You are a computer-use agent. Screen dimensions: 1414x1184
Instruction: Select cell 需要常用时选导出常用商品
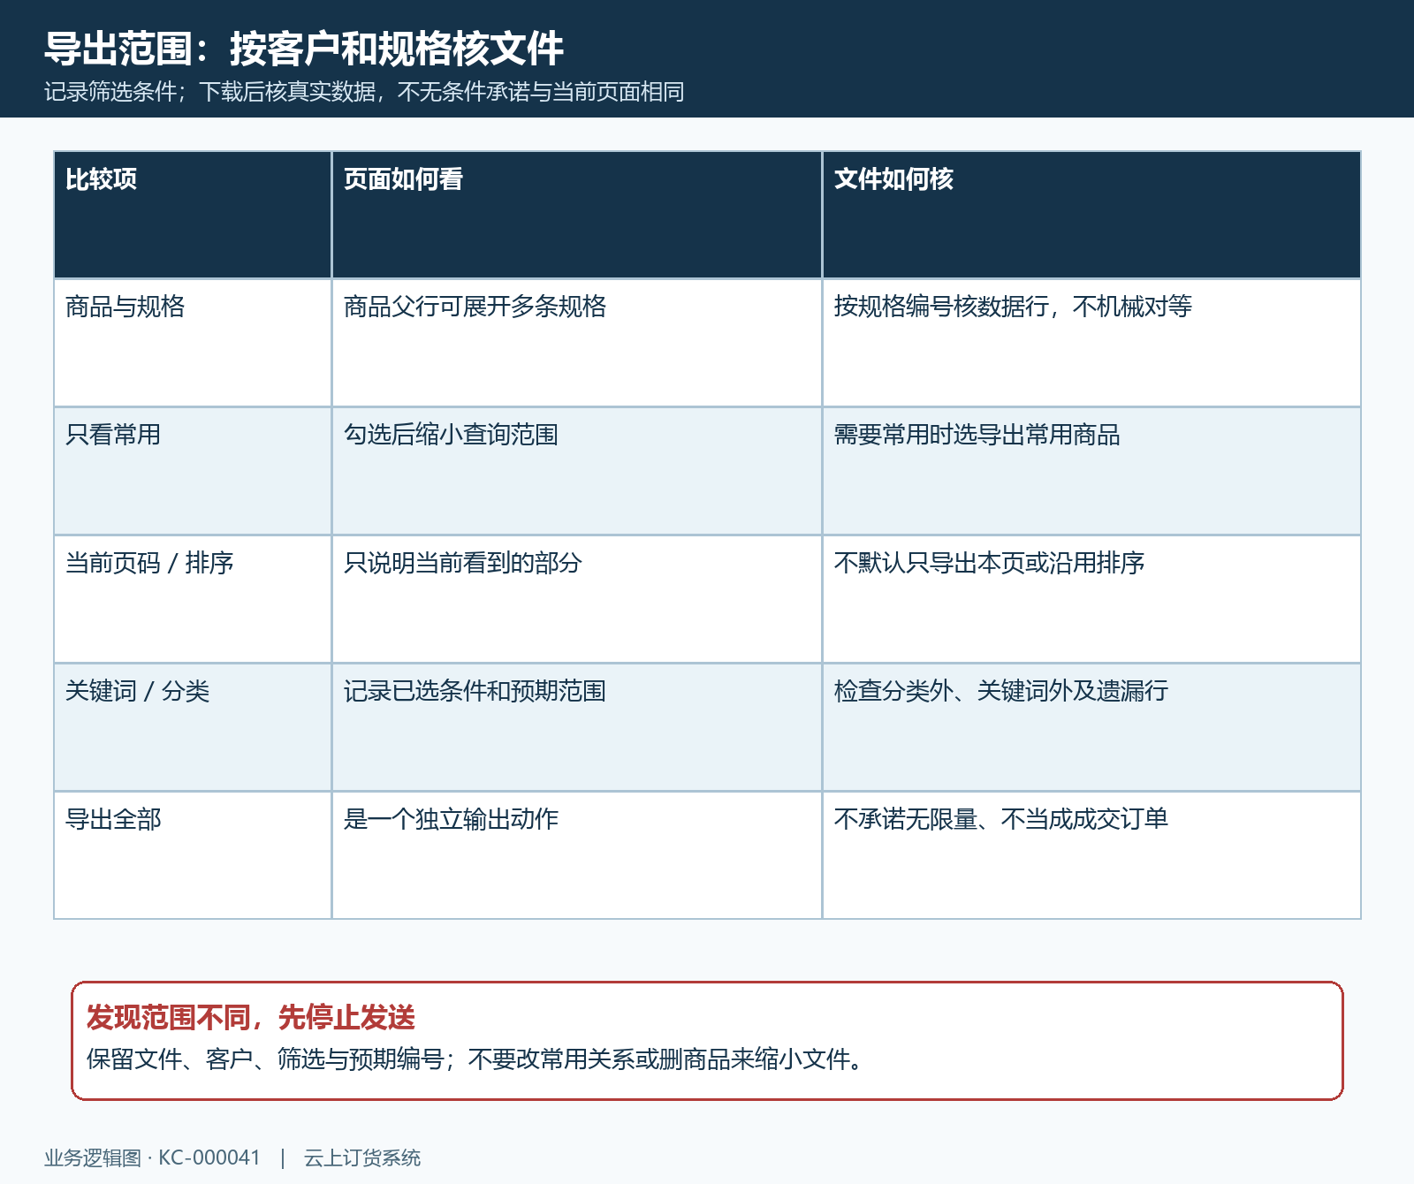(1091, 471)
